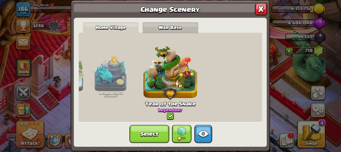
Task: Open the experience level 186 badge
Action: (x=23, y=9)
